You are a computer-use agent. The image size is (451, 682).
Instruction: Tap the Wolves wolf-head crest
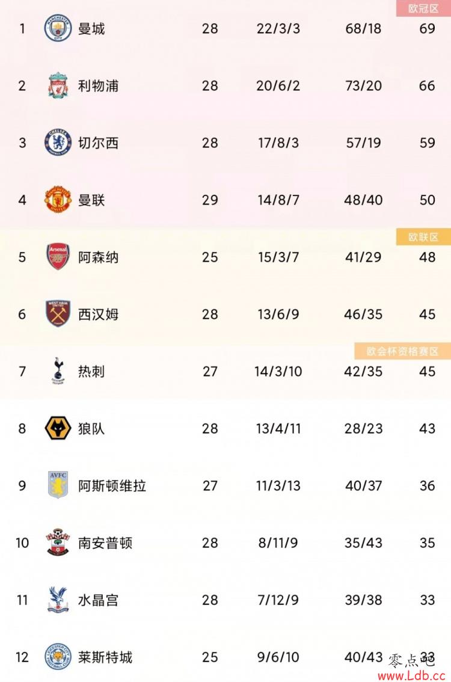point(58,428)
